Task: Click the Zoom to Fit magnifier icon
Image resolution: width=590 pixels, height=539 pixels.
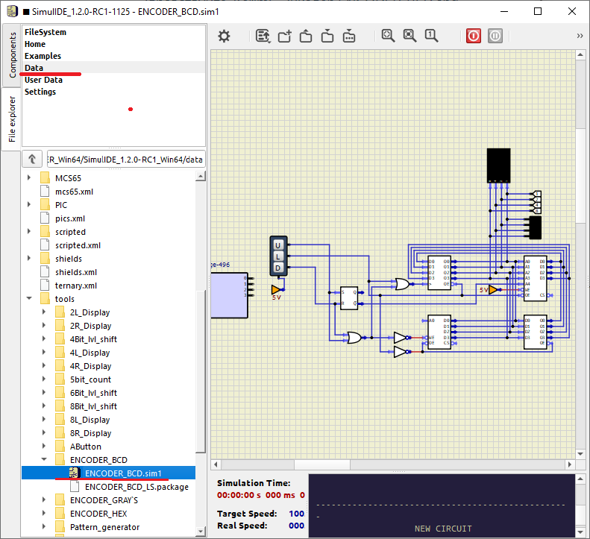Action: 388,36
